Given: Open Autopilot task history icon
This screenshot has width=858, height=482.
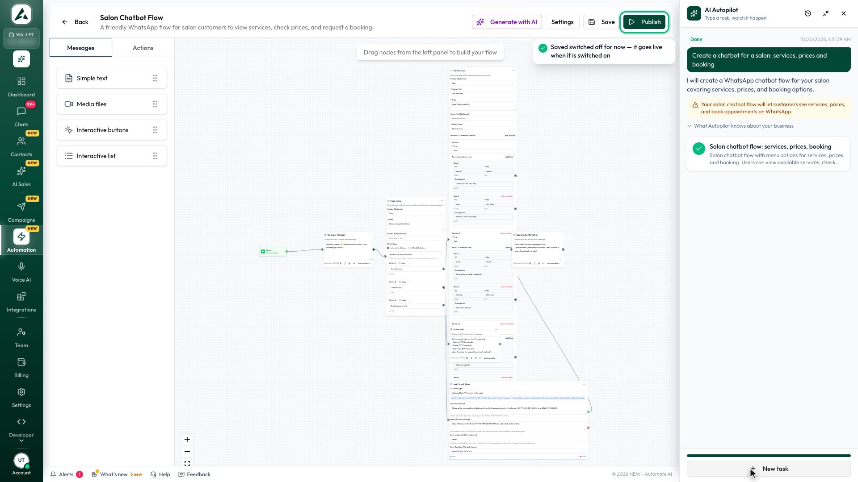Looking at the screenshot, I should click(x=808, y=13).
